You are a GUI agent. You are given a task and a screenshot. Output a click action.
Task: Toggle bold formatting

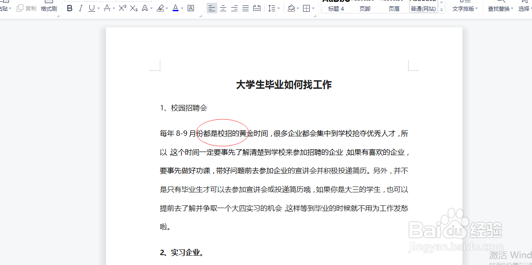pyautogui.click(x=70, y=8)
